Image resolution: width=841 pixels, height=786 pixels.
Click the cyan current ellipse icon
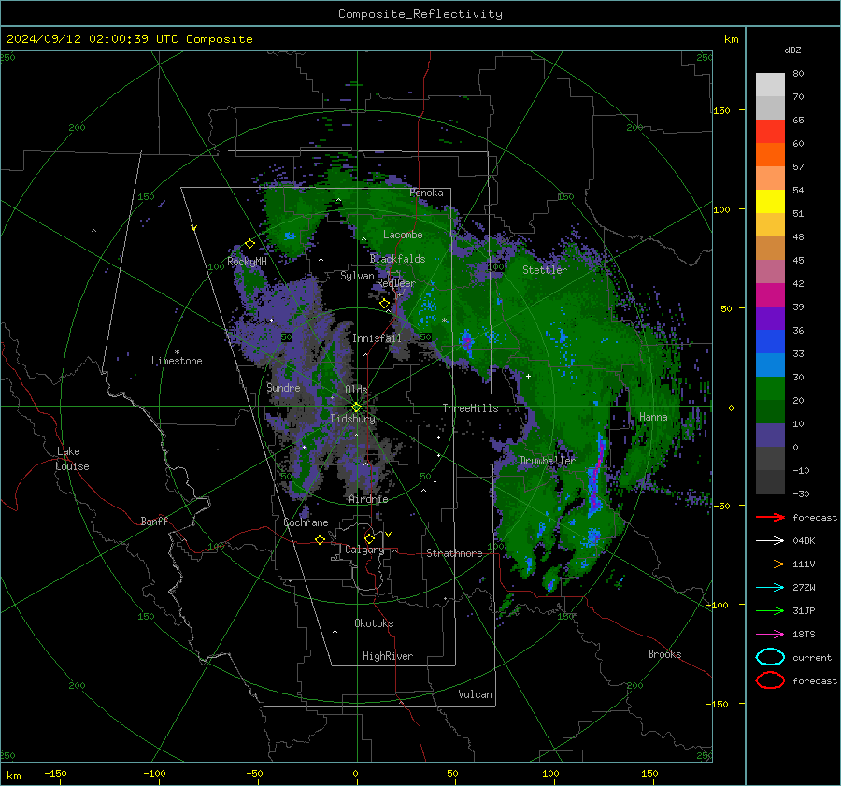(770, 657)
